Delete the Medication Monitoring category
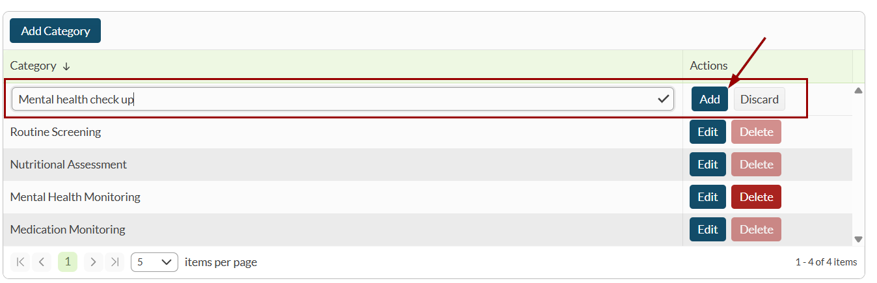 (x=756, y=230)
